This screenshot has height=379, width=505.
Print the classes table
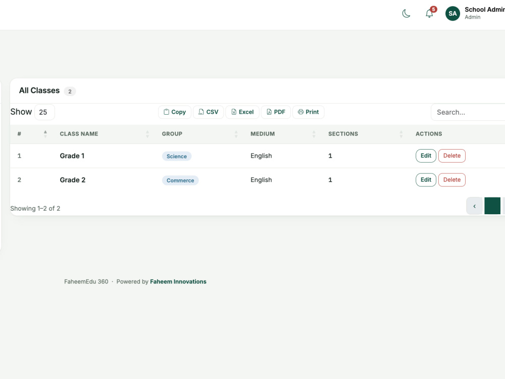(308, 112)
